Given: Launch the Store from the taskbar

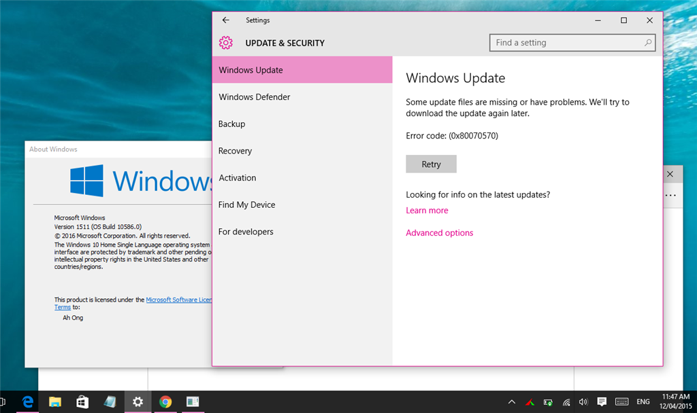Looking at the screenshot, I should coord(82,402).
